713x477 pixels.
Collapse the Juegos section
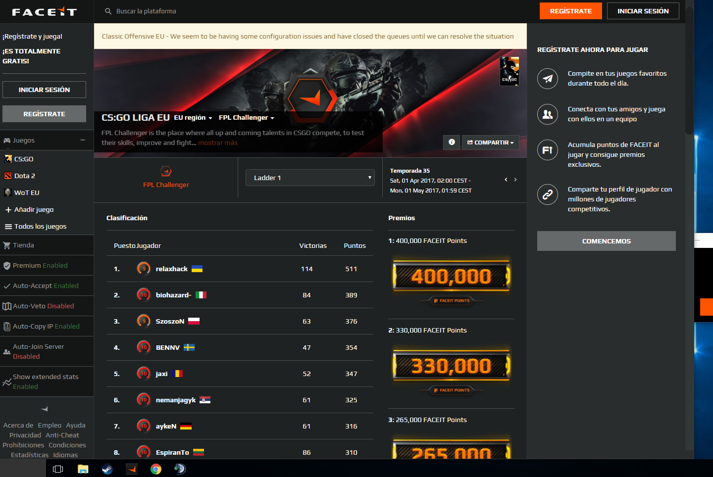tap(83, 140)
